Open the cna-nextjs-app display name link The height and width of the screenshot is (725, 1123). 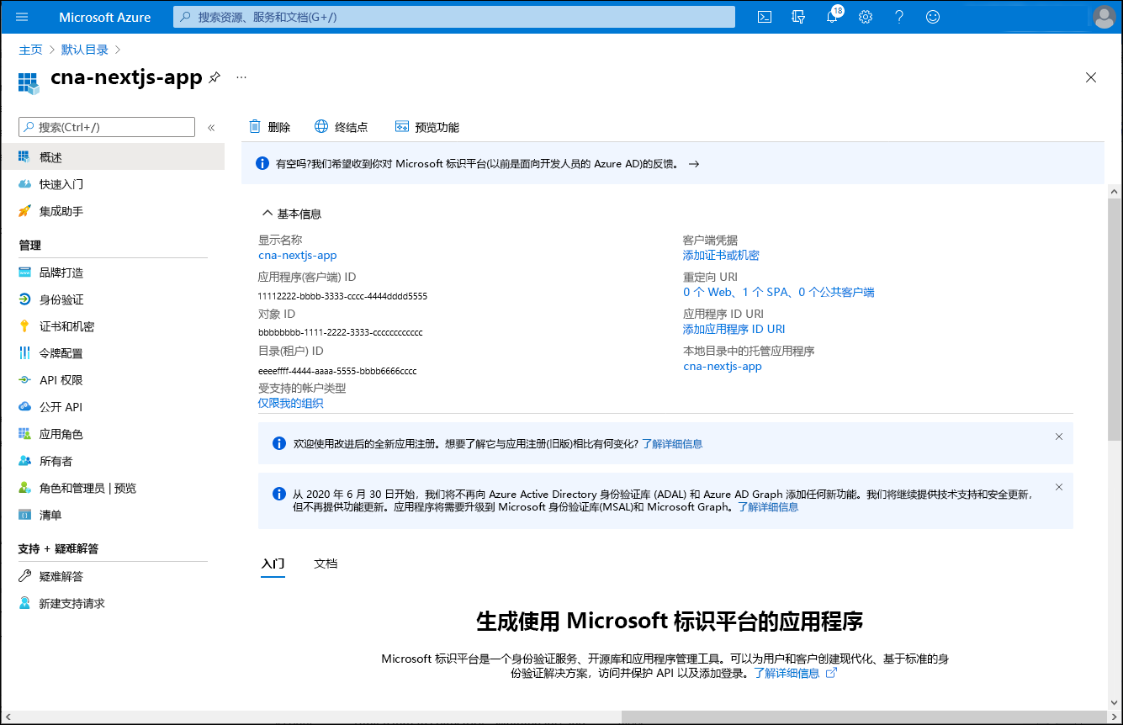297,255
